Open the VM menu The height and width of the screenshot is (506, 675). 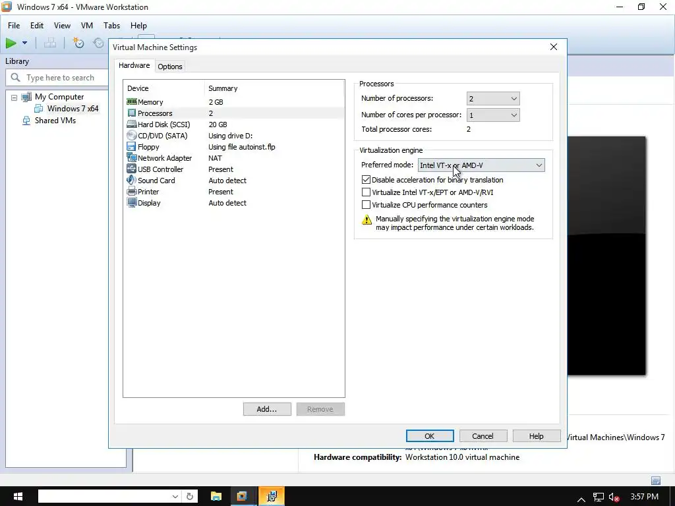coord(86,26)
